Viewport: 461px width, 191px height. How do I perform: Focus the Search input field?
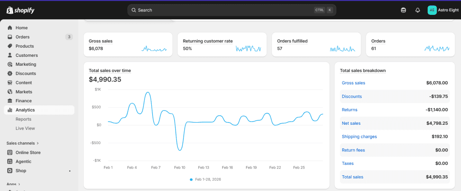[x=232, y=10]
